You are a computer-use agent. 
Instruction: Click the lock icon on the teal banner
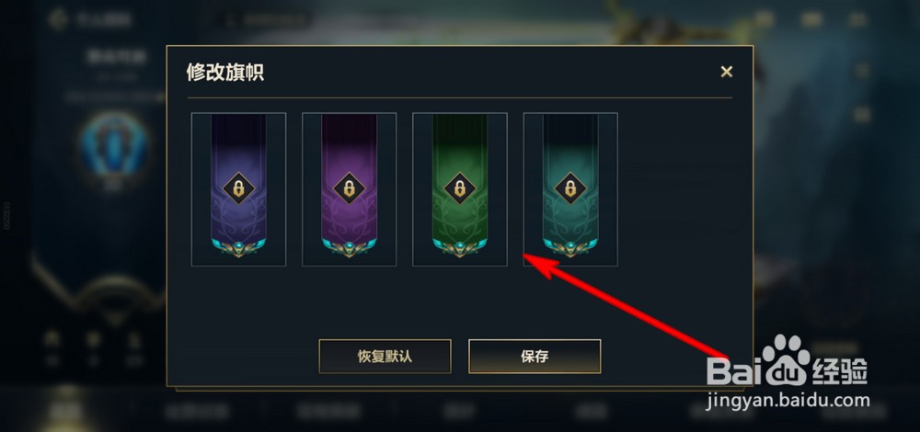point(571,188)
